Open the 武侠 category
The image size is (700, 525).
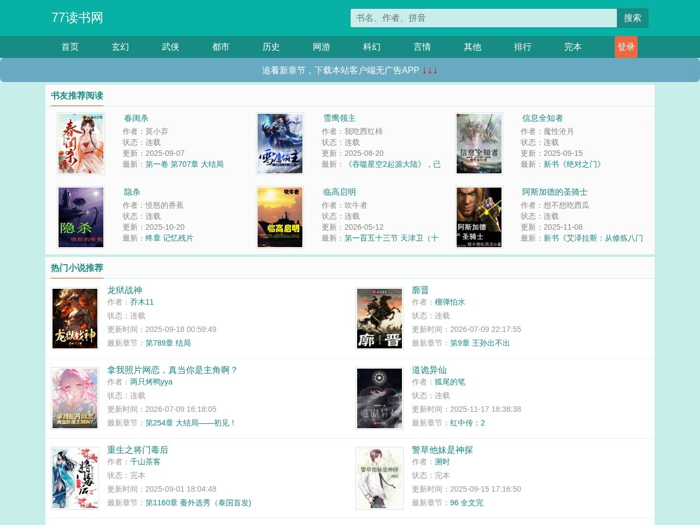pyautogui.click(x=171, y=47)
